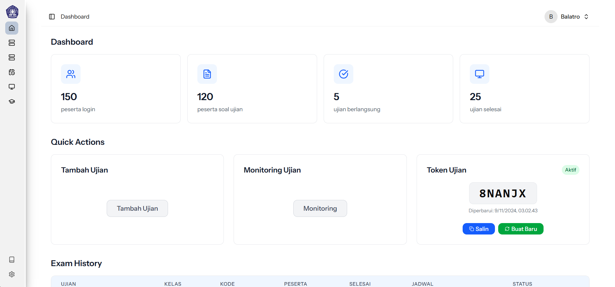Copy the token with the Salin button

pos(479,229)
